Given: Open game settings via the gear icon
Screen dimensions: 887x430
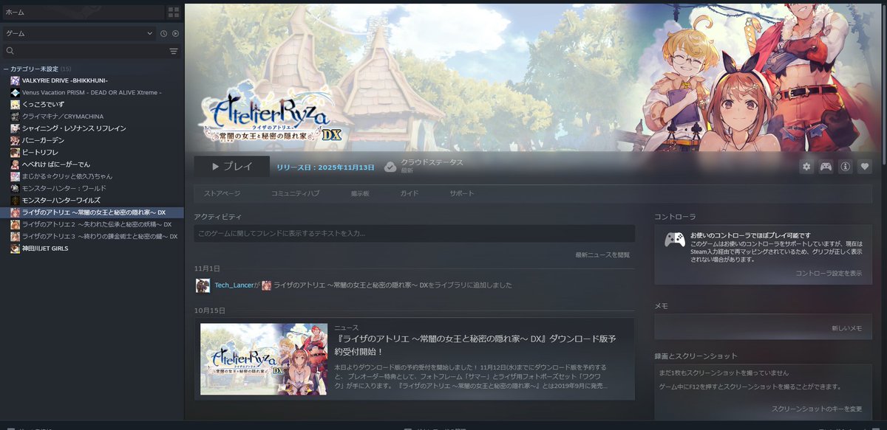Looking at the screenshot, I should click(806, 167).
